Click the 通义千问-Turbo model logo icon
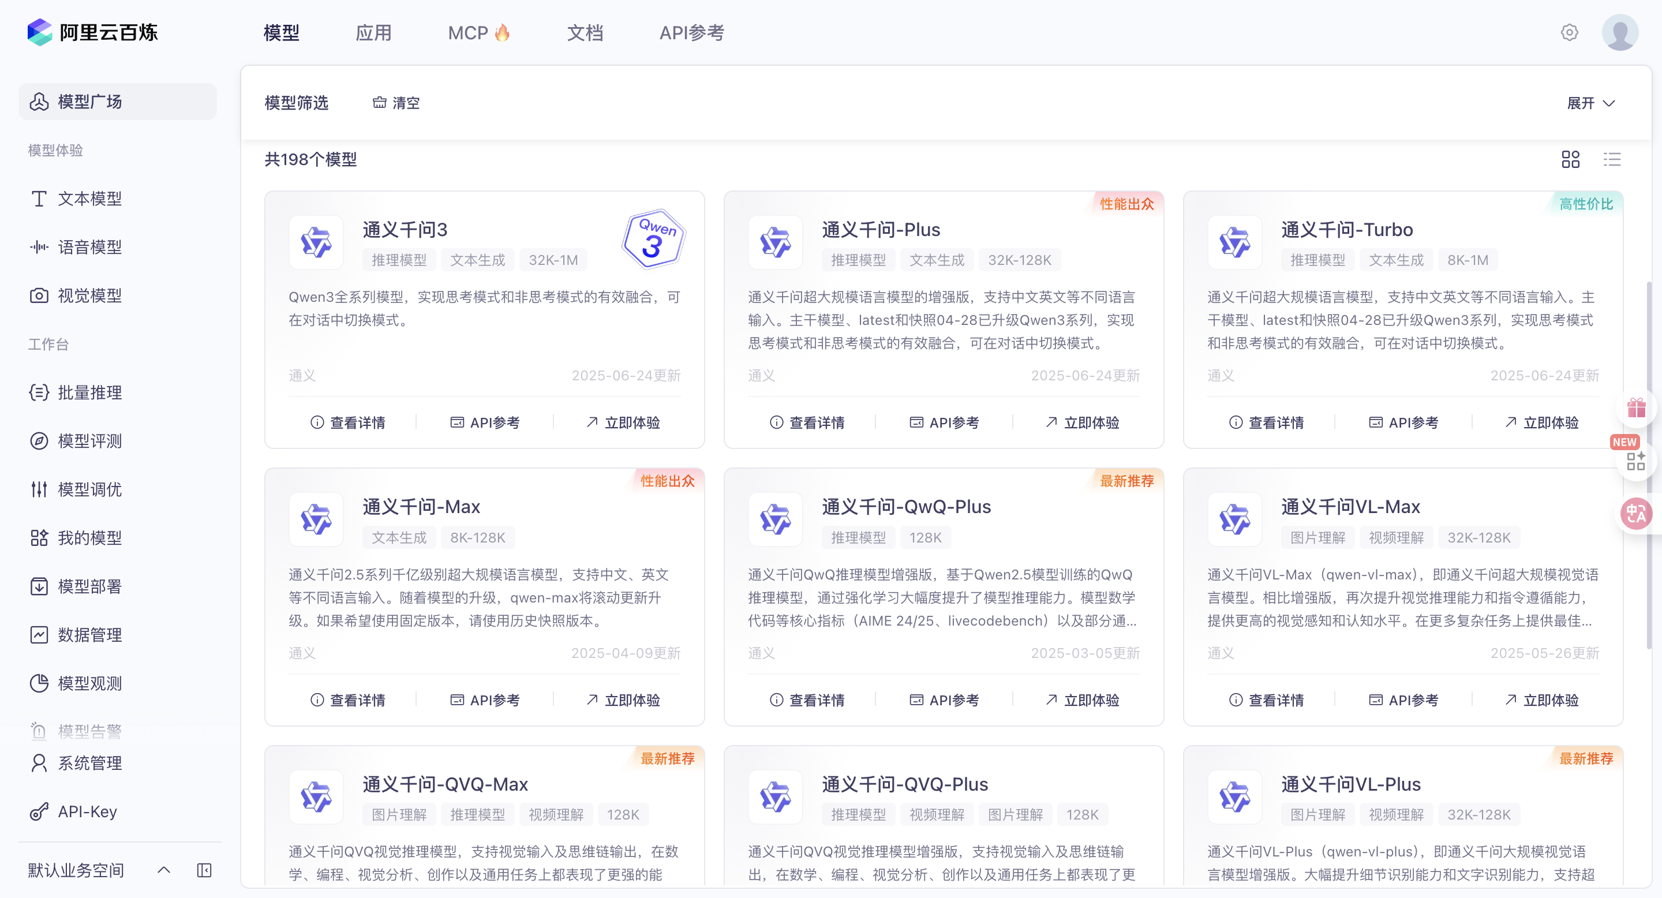Screen dimensions: 1662x898 tap(1235, 242)
